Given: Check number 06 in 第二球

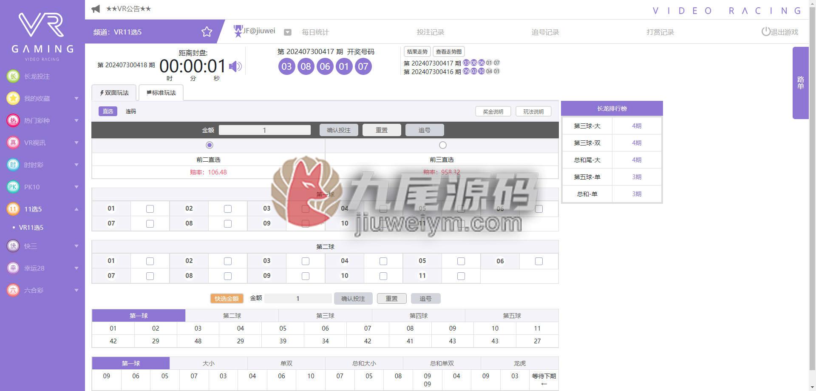Looking at the screenshot, I should (x=539, y=261).
